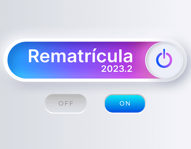Screen dimensions: 191x149
Task: Click the final letter a of Rematrícula
Action: (x=128, y=58)
